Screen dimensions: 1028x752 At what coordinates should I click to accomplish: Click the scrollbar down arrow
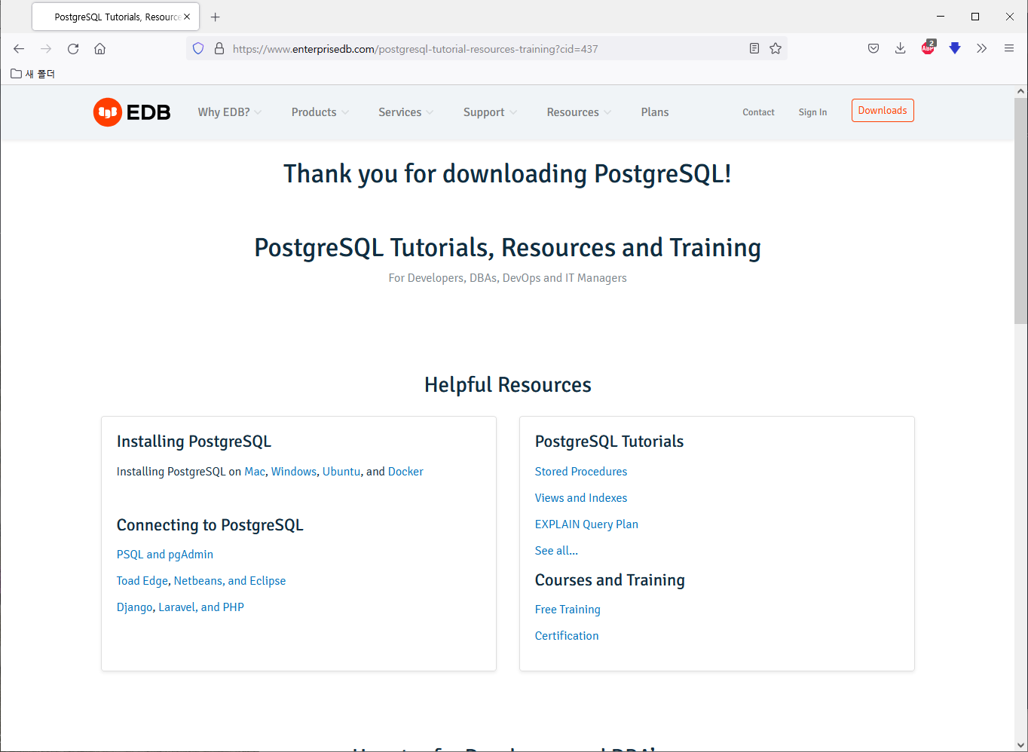point(1020,745)
